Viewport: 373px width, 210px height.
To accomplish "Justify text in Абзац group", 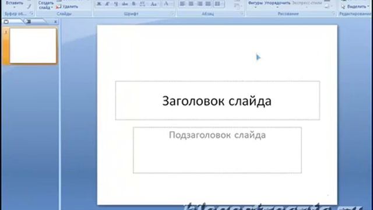I will coord(208,4).
